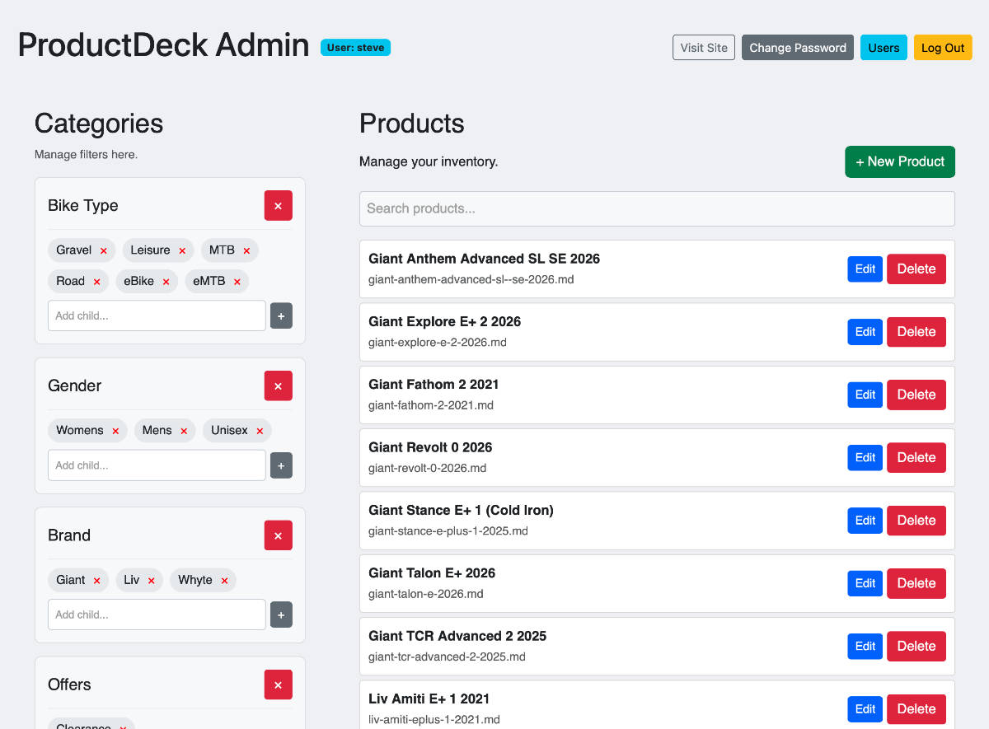
Task: Remove the Whyte brand tag
Action: [224, 581]
